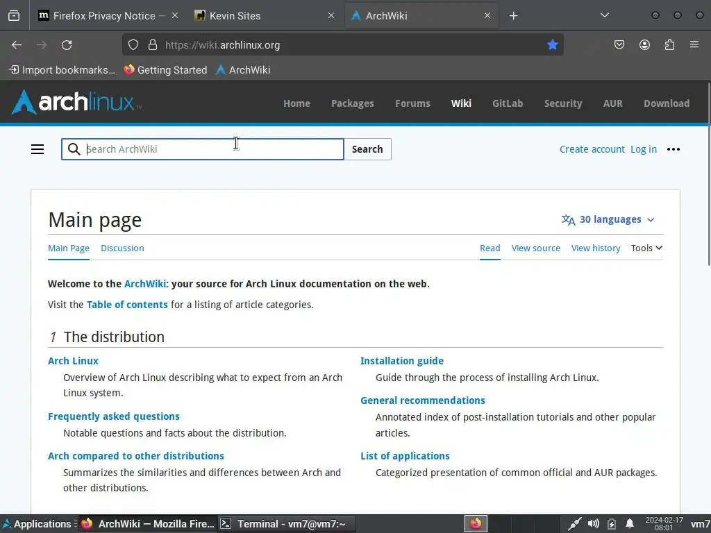Click the Search button
Image resolution: width=711 pixels, height=533 pixels.
point(367,149)
